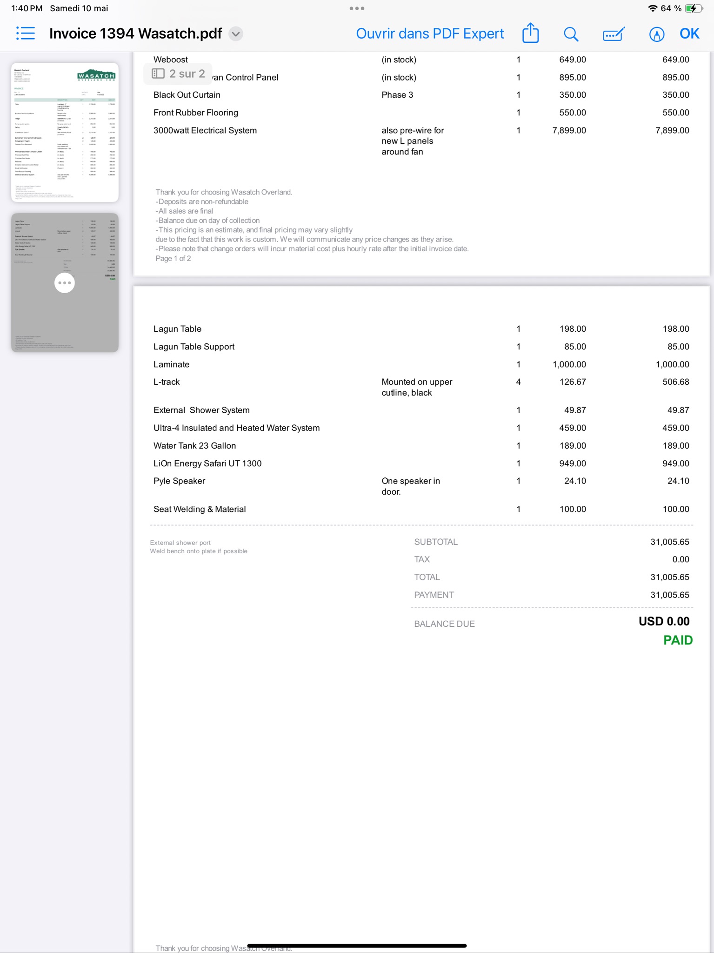Tap the USD 0.00 balance due amount

click(x=664, y=621)
